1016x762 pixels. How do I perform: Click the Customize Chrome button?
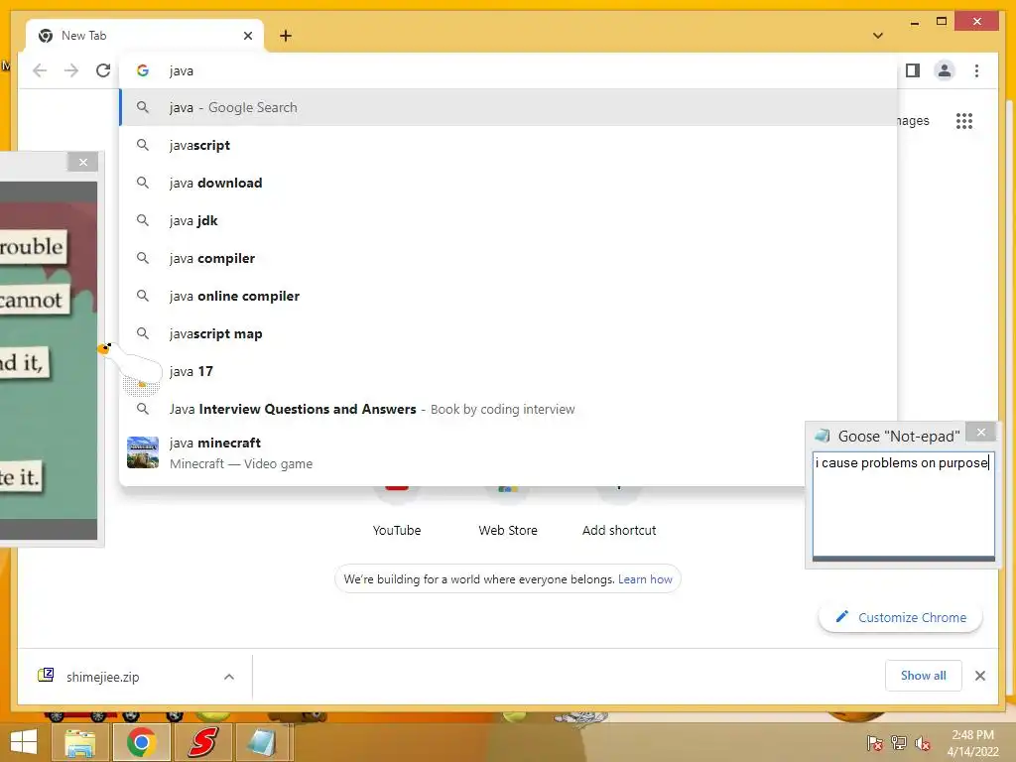point(901,617)
